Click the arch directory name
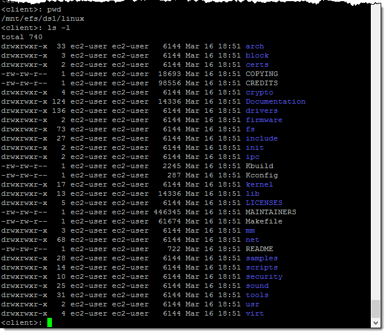387x334 pixels. [254, 46]
